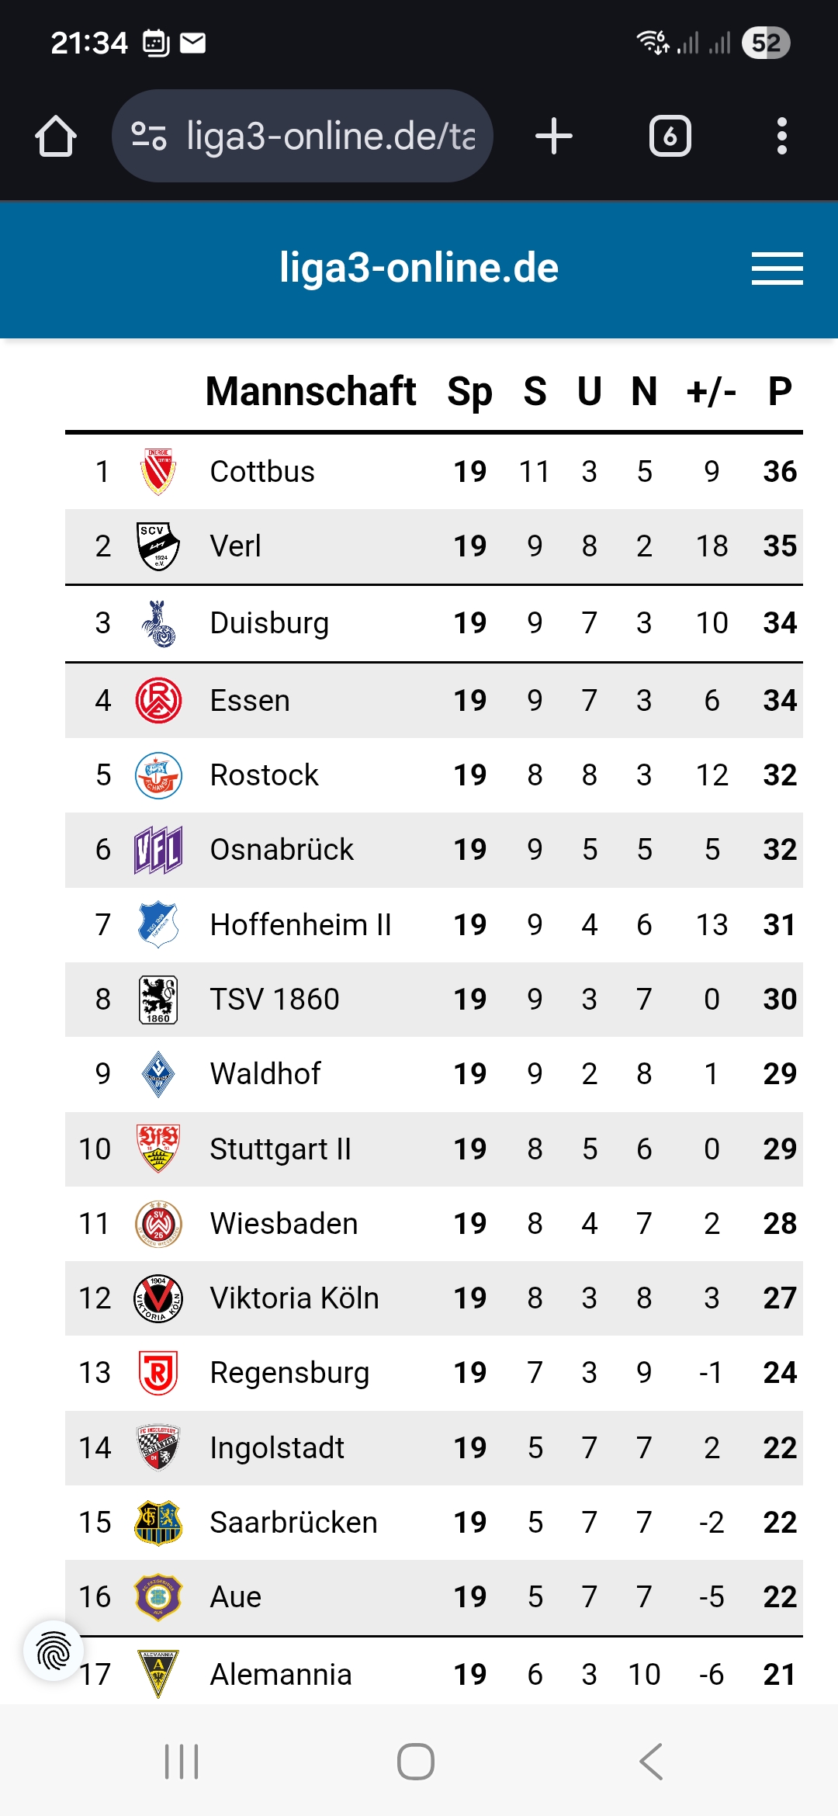Image resolution: width=838 pixels, height=1816 pixels.
Task: Tap the VfL Osnabrück club crest
Action: pyautogui.click(x=158, y=850)
